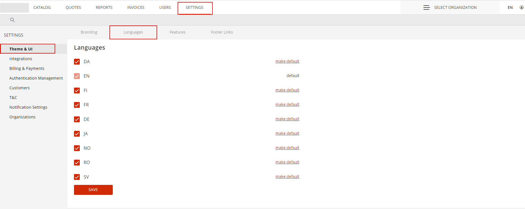Open Integrations settings
525x209 pixels.
tap(21, 59)
